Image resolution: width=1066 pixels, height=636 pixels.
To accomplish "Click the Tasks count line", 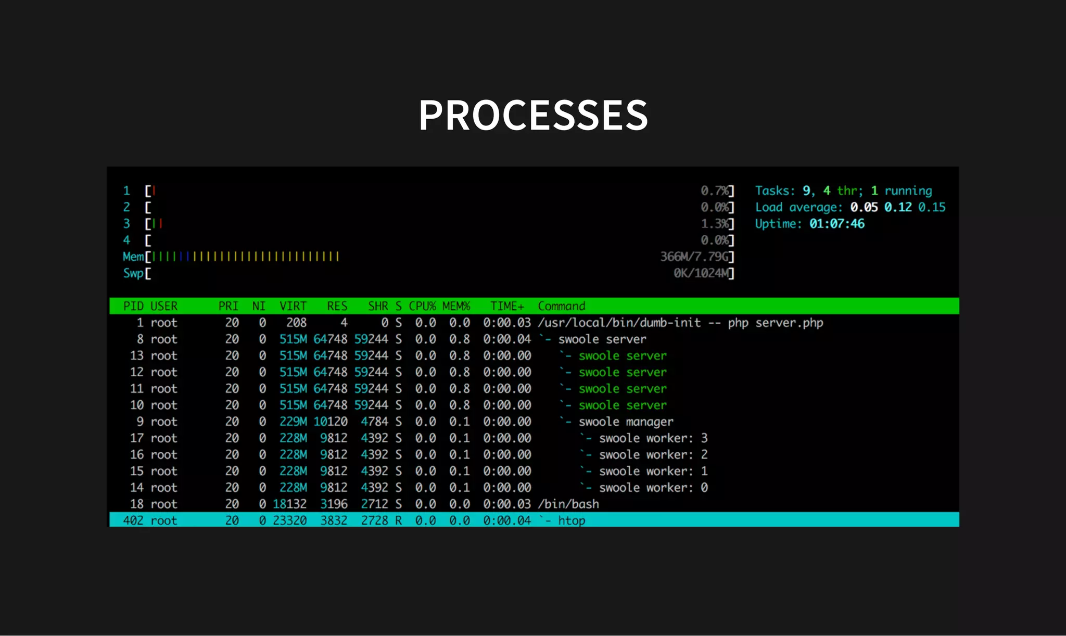I will point(843,191).
